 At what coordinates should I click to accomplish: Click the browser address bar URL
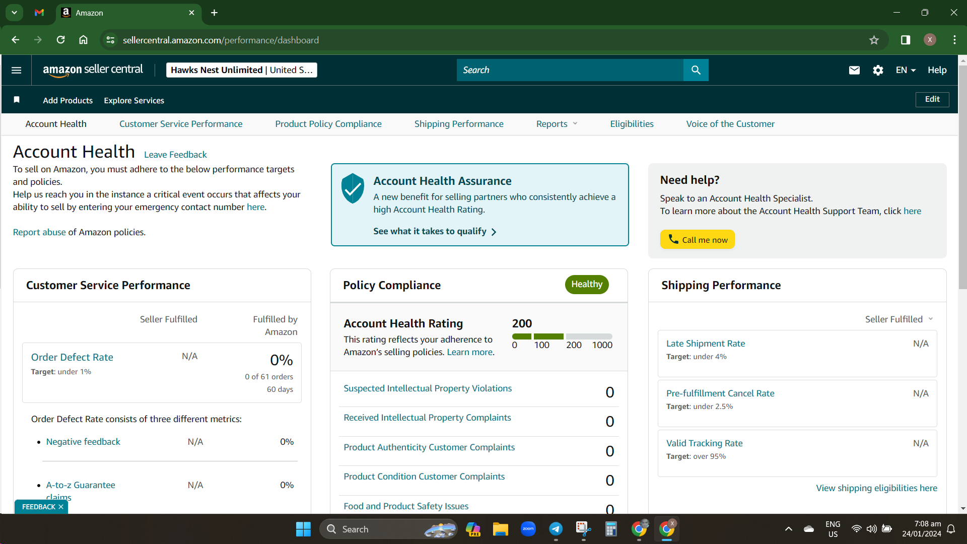click(221, 40)
